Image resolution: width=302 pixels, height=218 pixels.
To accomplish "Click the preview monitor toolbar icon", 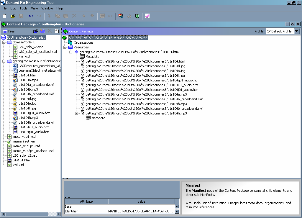I will 121,16.
